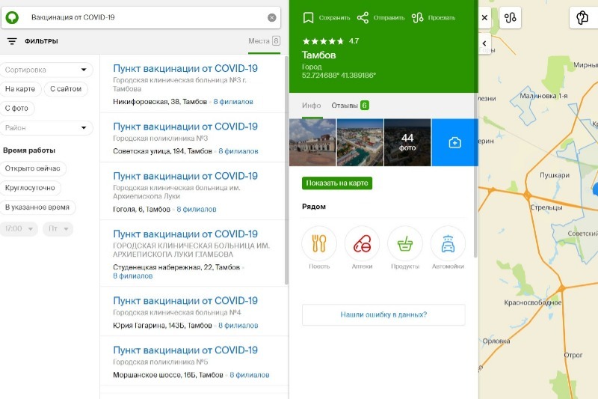This screenshot has width=598, height=399.
Task: Open result at Никифоровская, 38
Action: [x=194, y=84]
